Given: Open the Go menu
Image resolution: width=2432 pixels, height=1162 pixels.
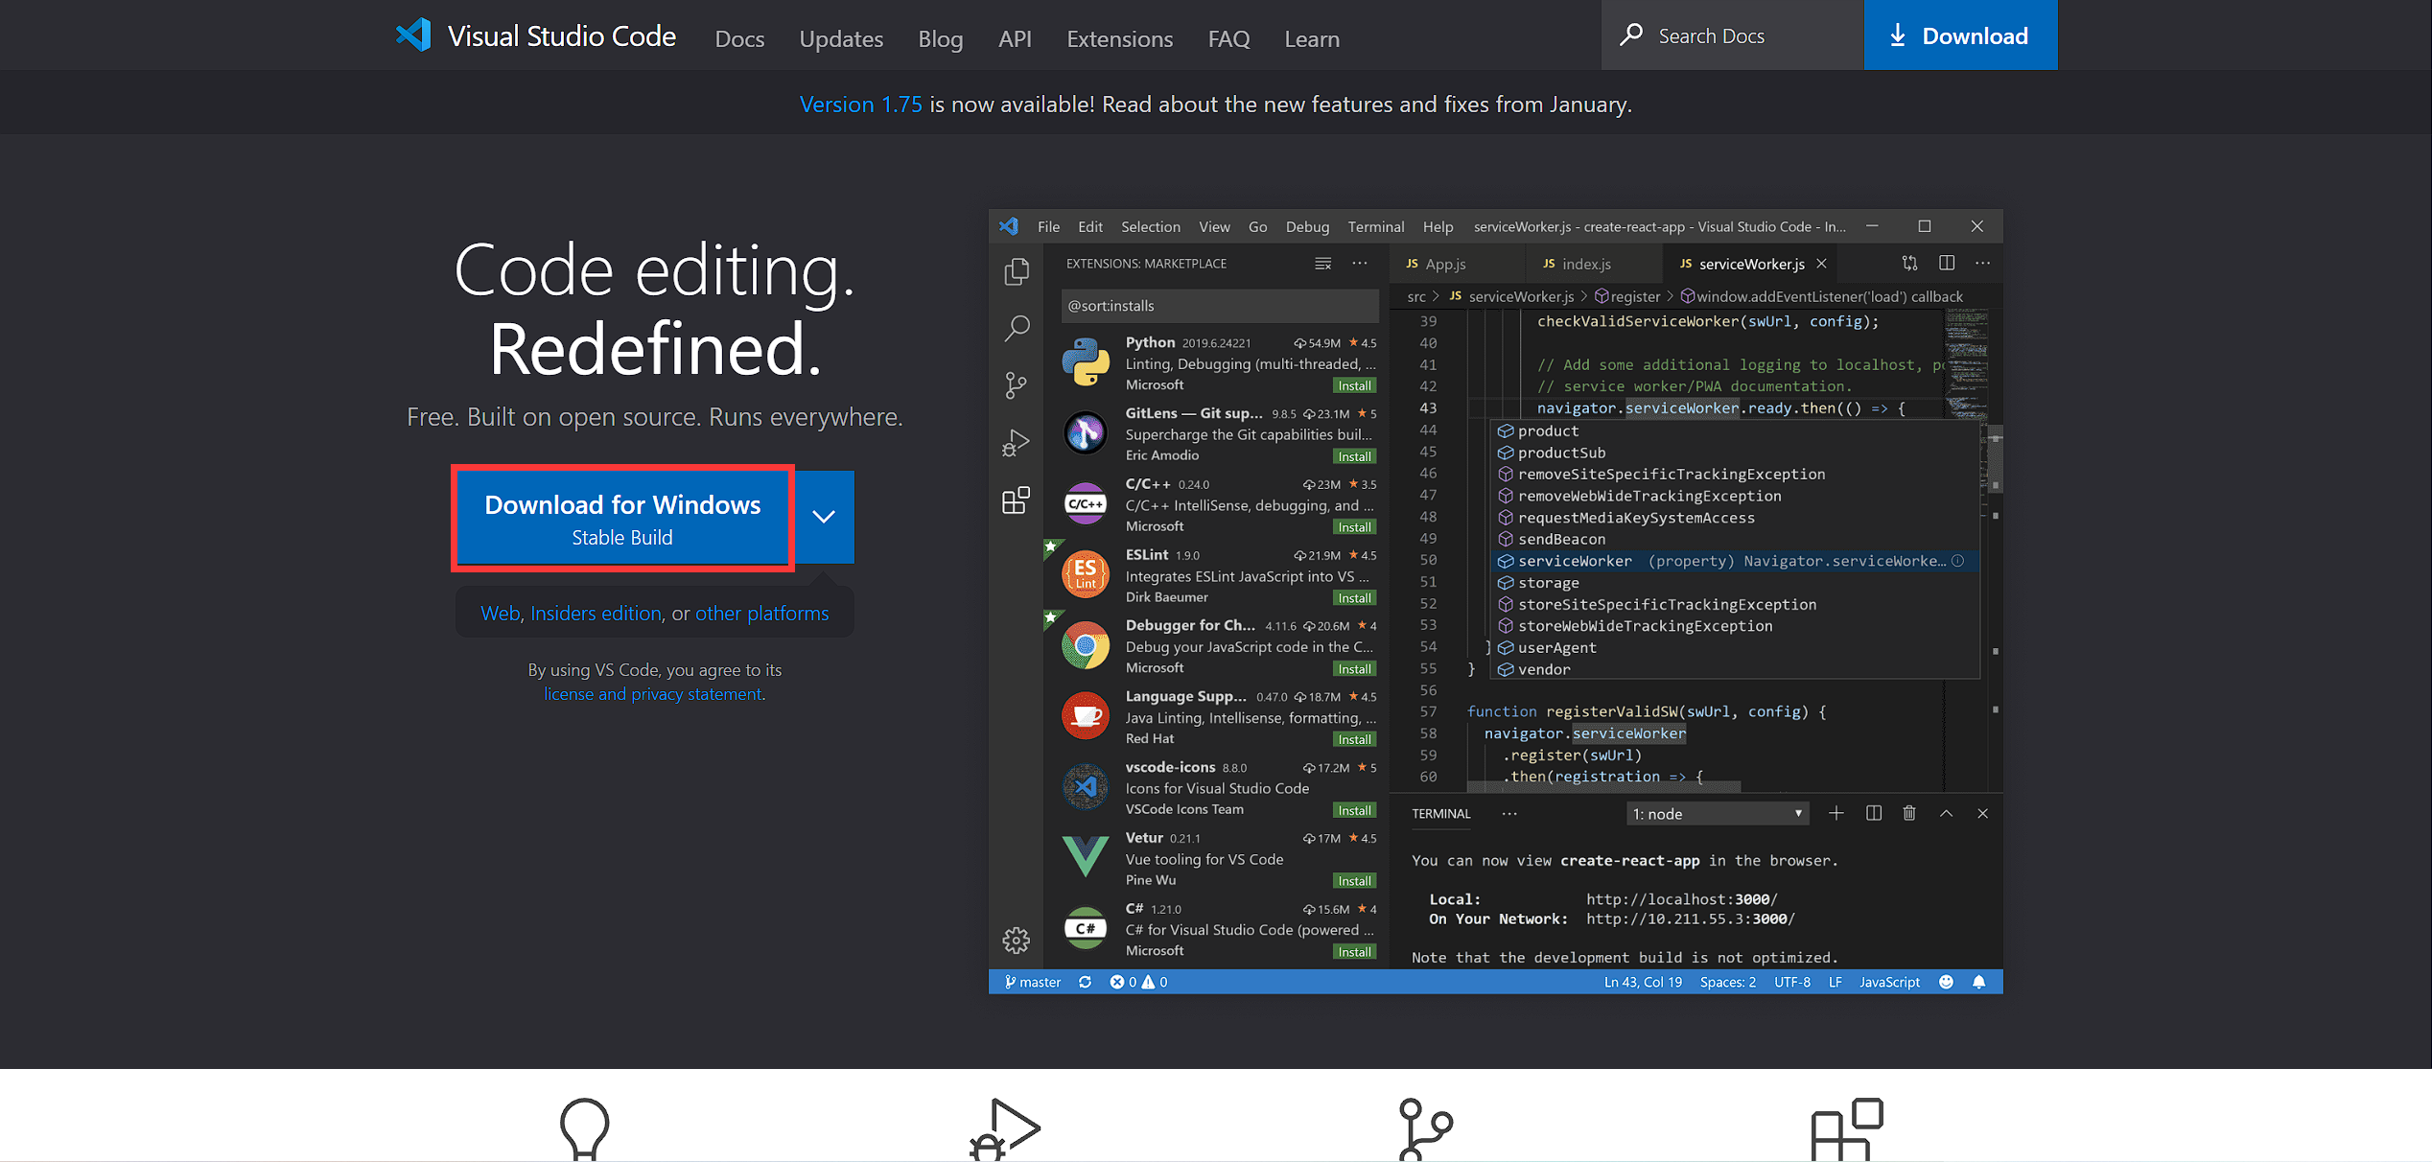Looking at the screenshot, I should pyautogui.click(x=1257, y=226).
